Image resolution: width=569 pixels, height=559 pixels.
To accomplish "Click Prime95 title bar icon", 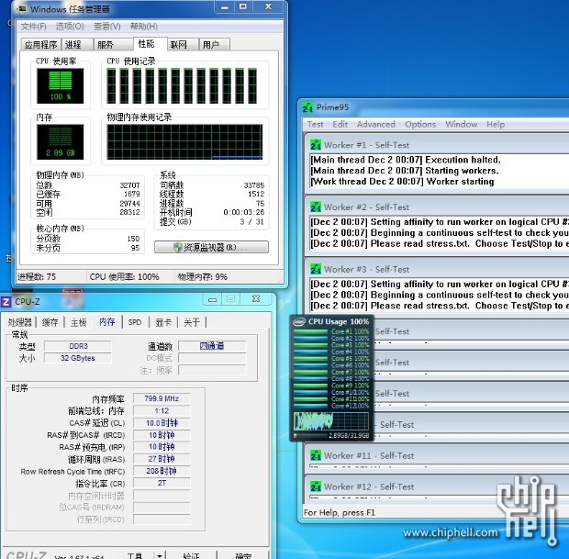I will coord(307,107).
